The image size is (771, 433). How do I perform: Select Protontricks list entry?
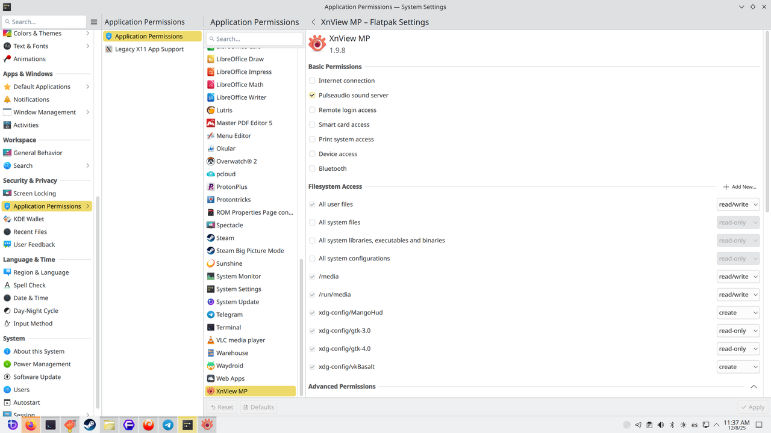click(251, 200)
